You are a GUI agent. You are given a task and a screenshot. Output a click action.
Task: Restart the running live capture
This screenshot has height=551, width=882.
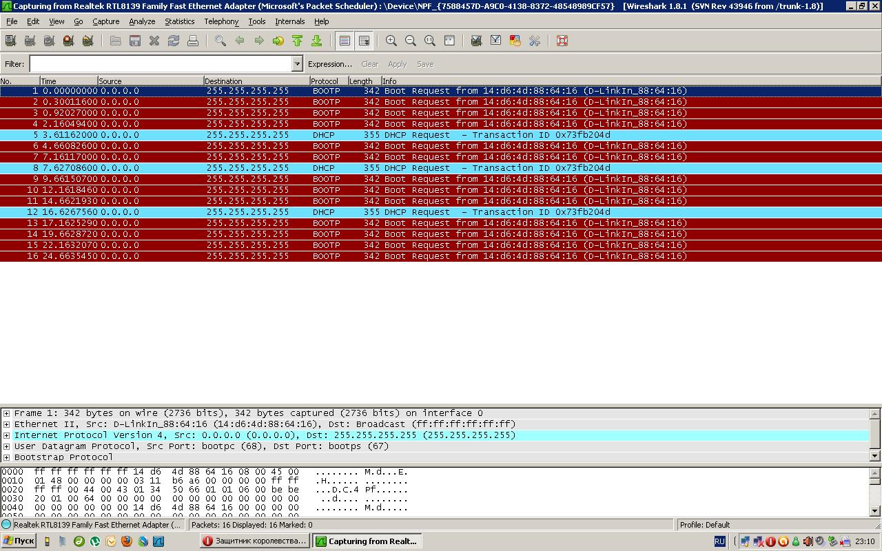coord(88,41)
